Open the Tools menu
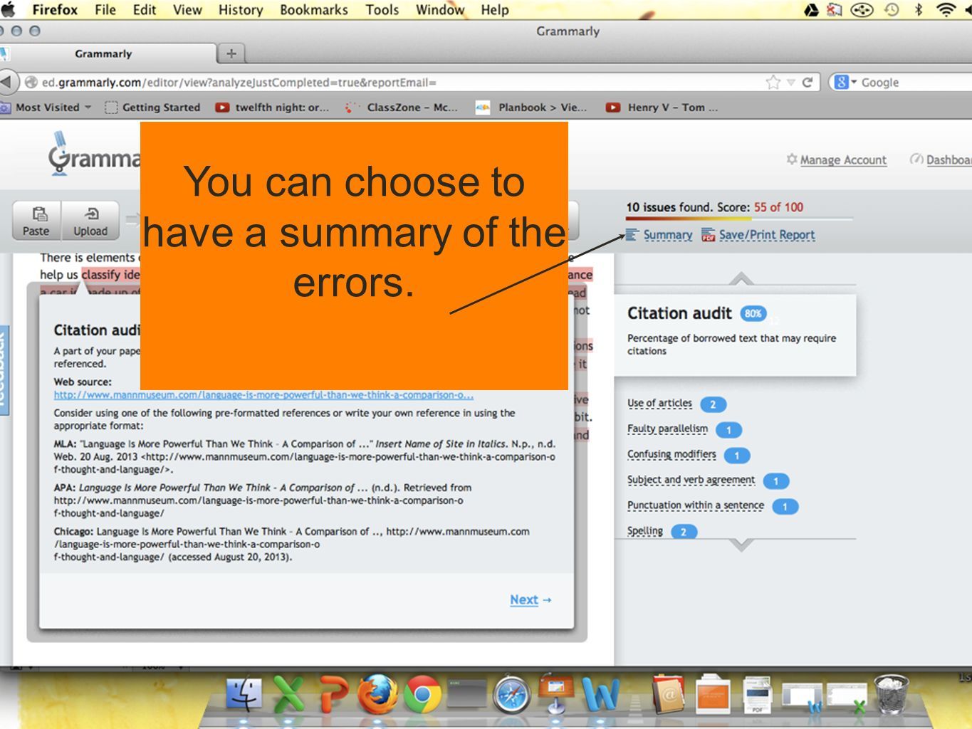 coord(382,10)
